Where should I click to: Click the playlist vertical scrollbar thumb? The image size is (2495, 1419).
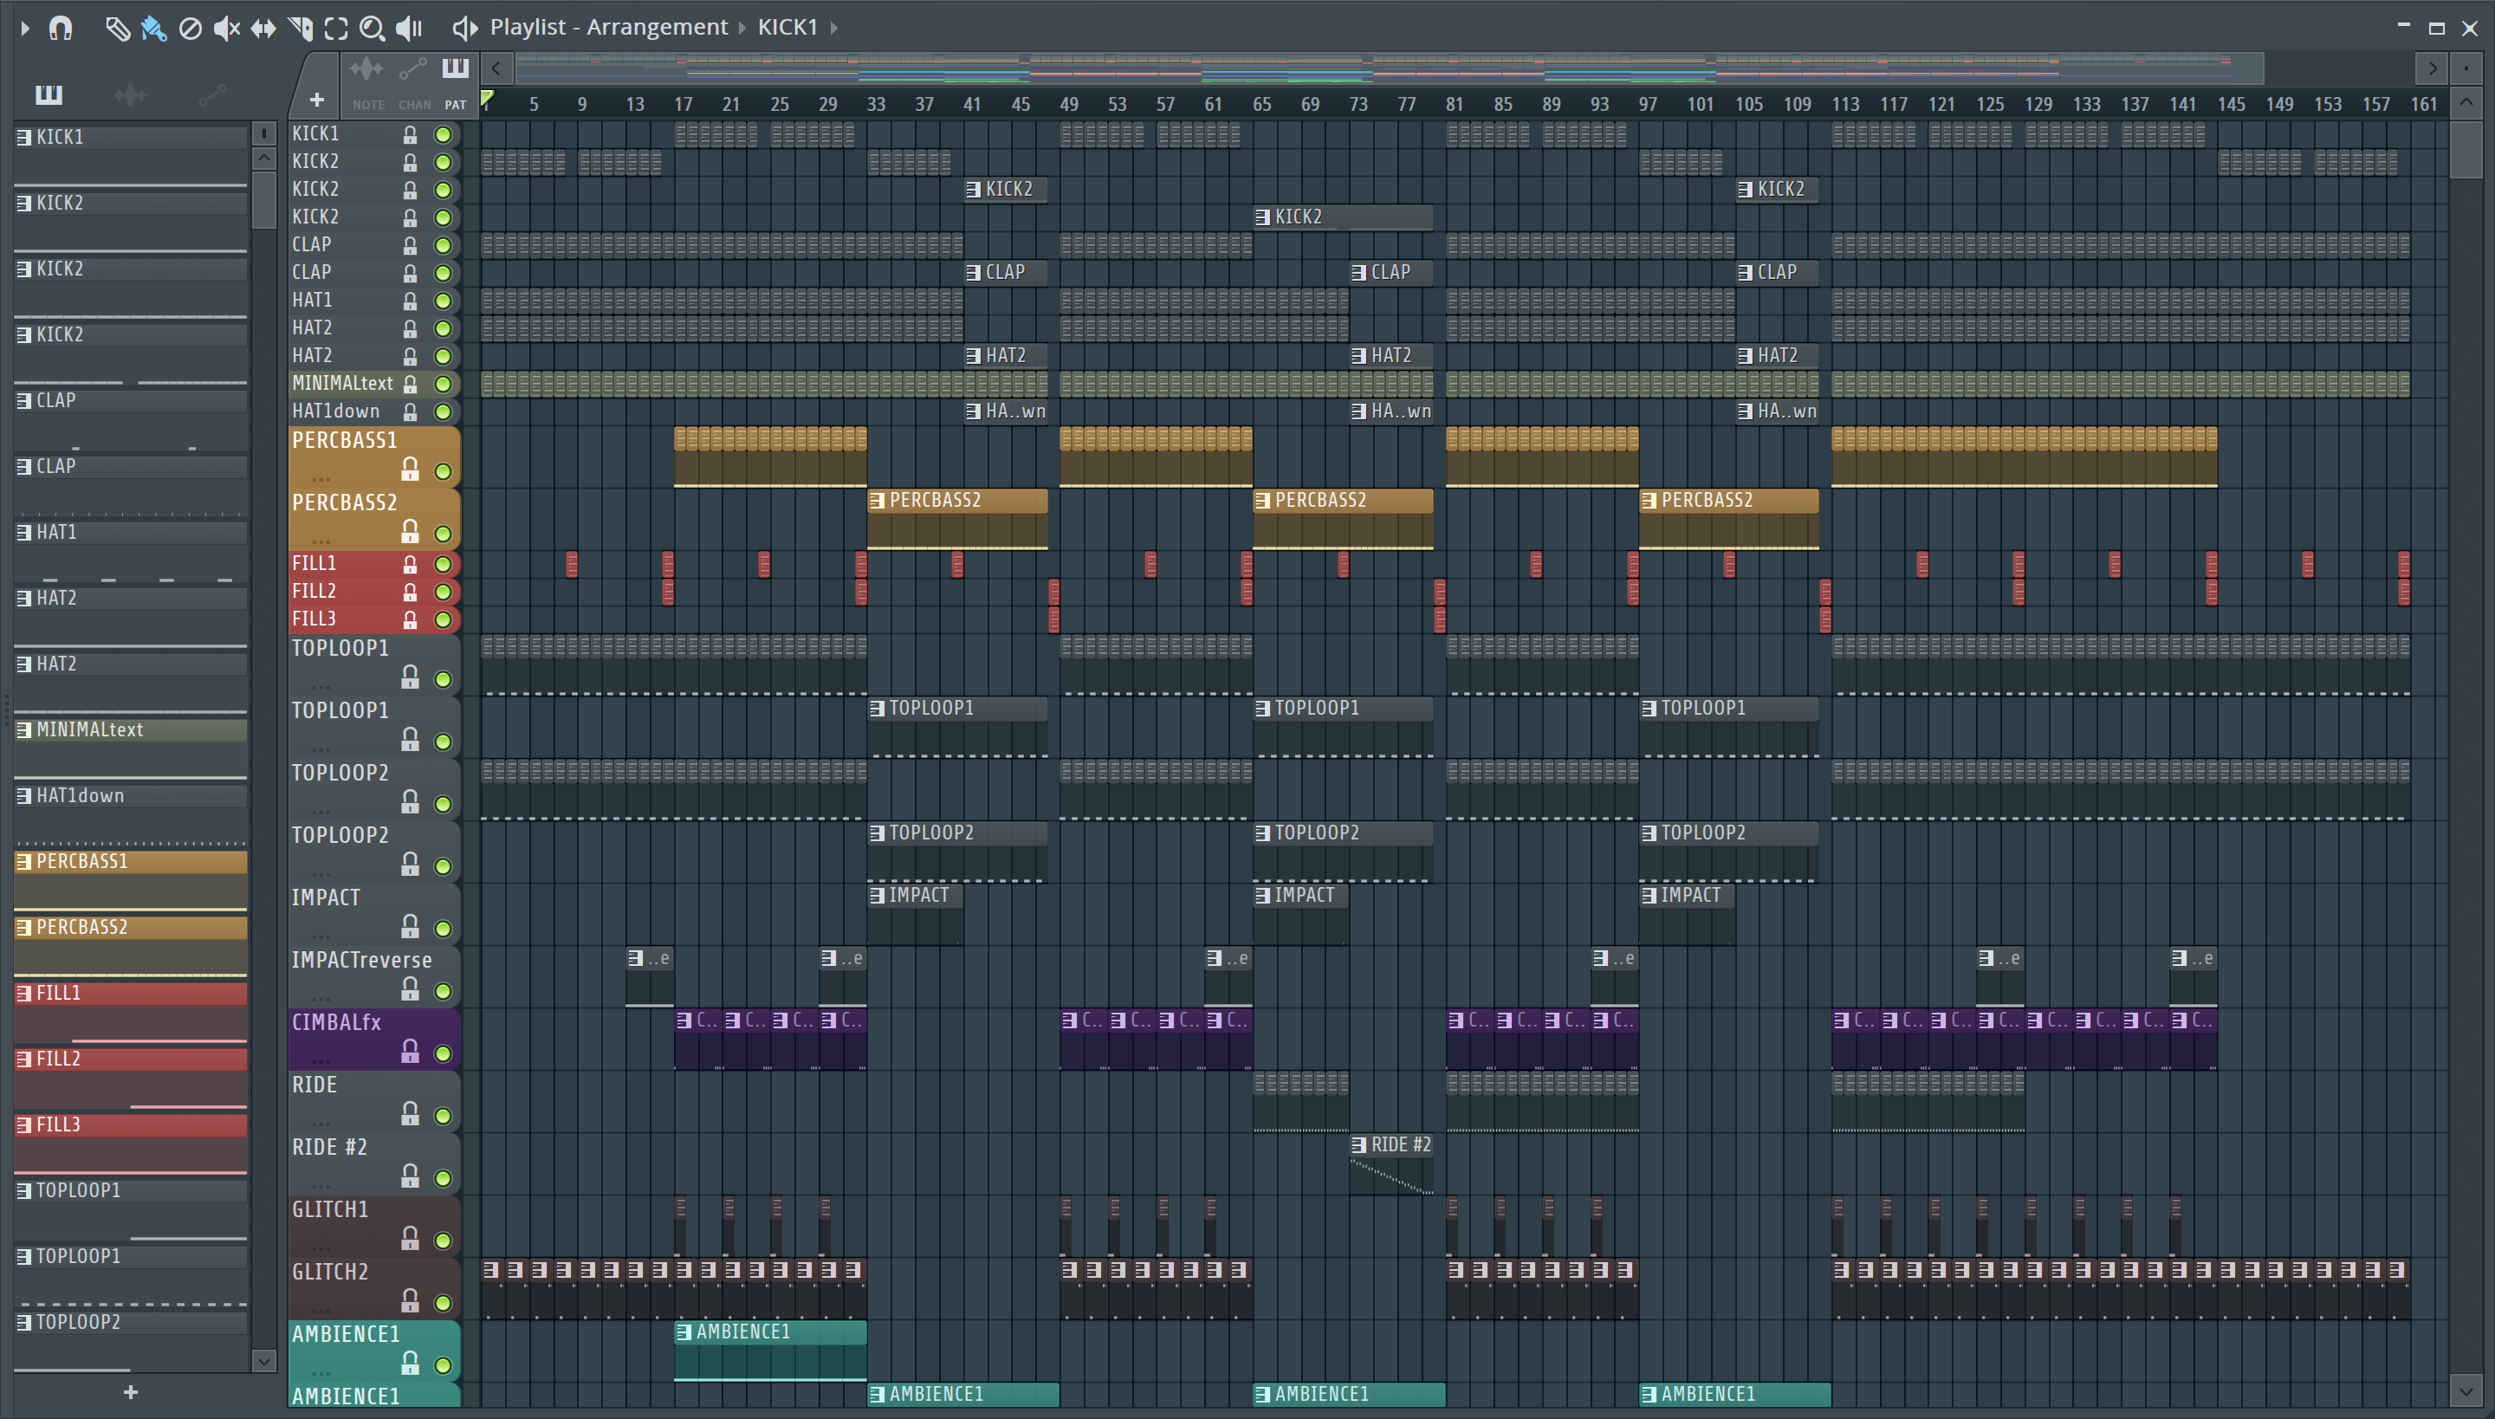tap(2466, 148)
